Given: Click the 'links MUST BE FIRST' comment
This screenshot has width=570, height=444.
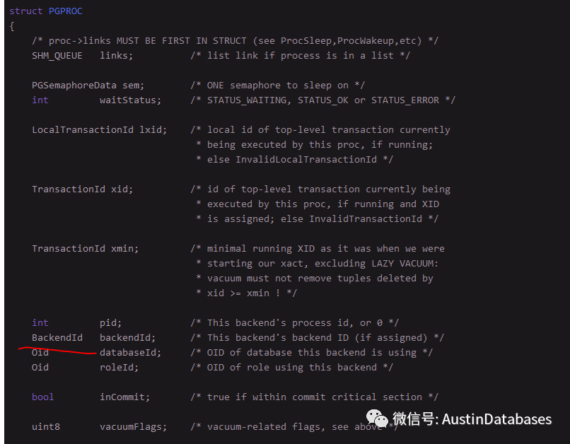Looking at the screenshot, I should pyautogui.click(x=235, y=41).
